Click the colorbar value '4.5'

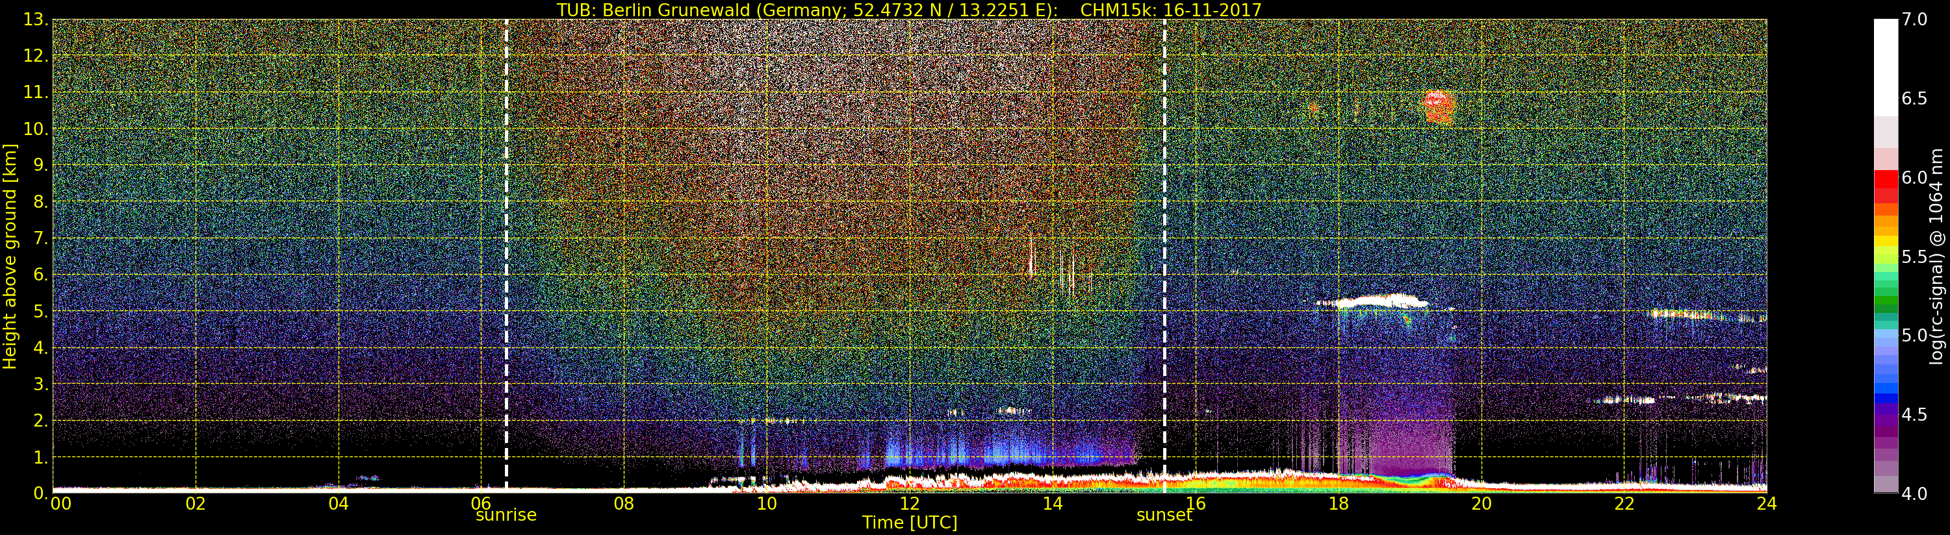tap(1914, 415)
